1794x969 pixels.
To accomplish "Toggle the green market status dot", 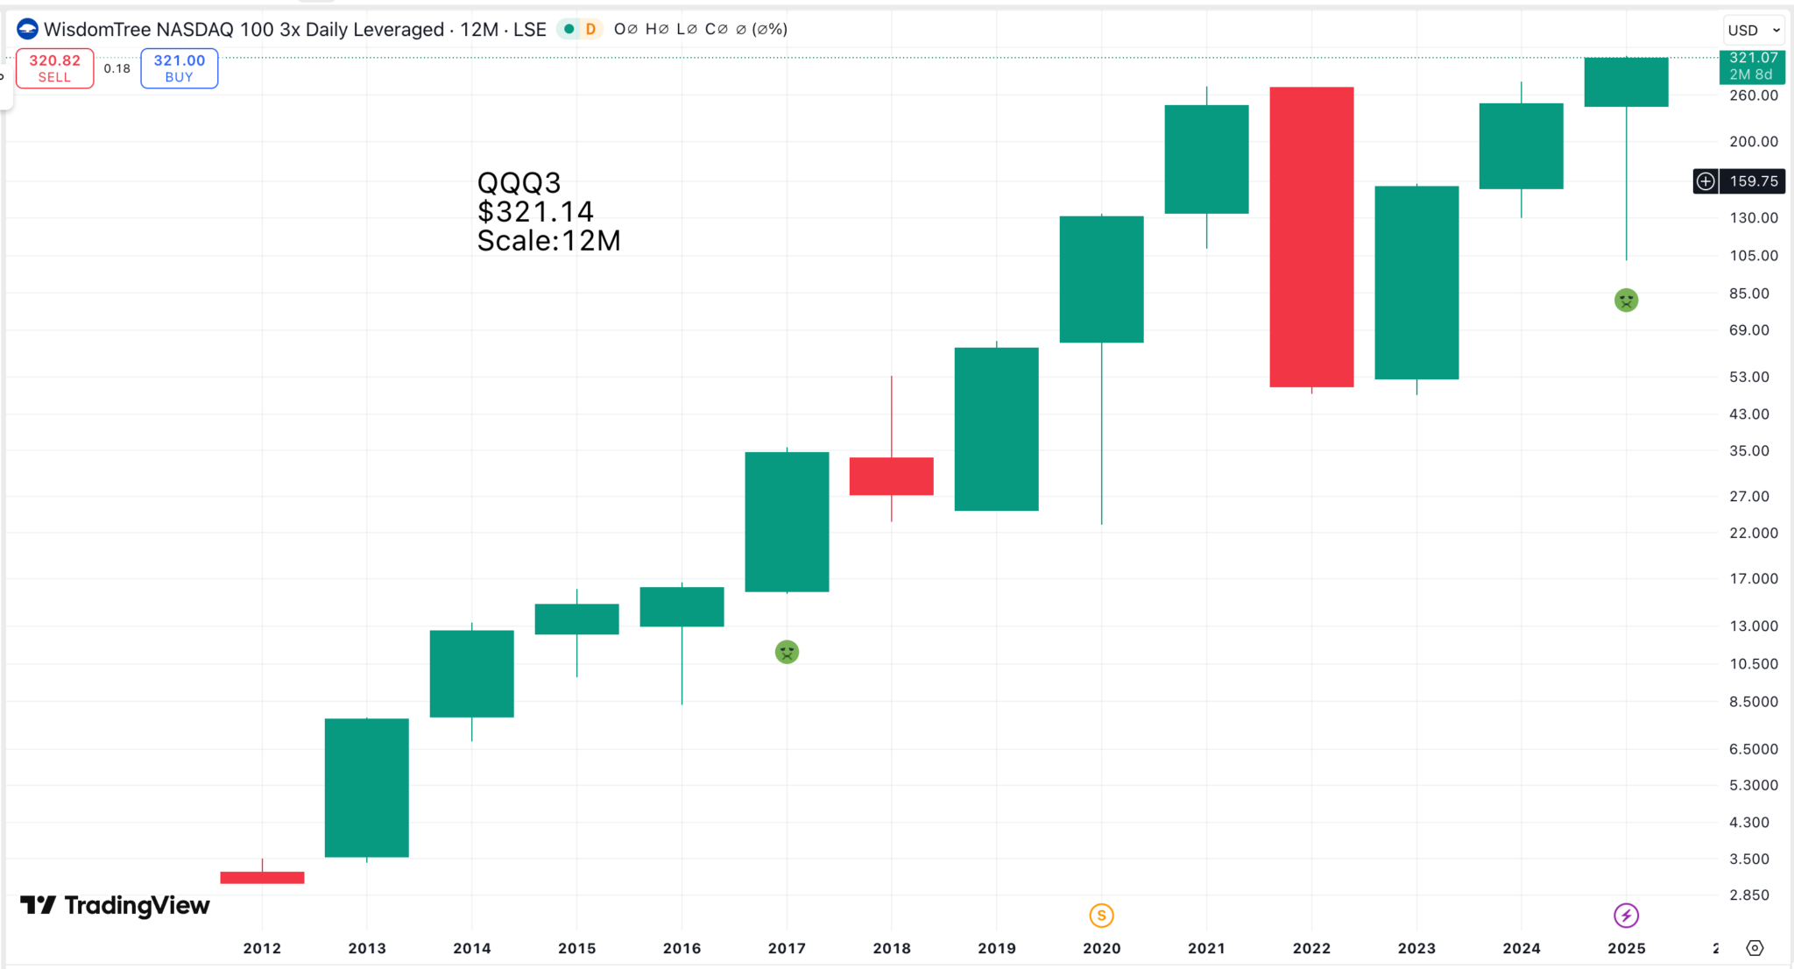I will click(x=569, y=29).
